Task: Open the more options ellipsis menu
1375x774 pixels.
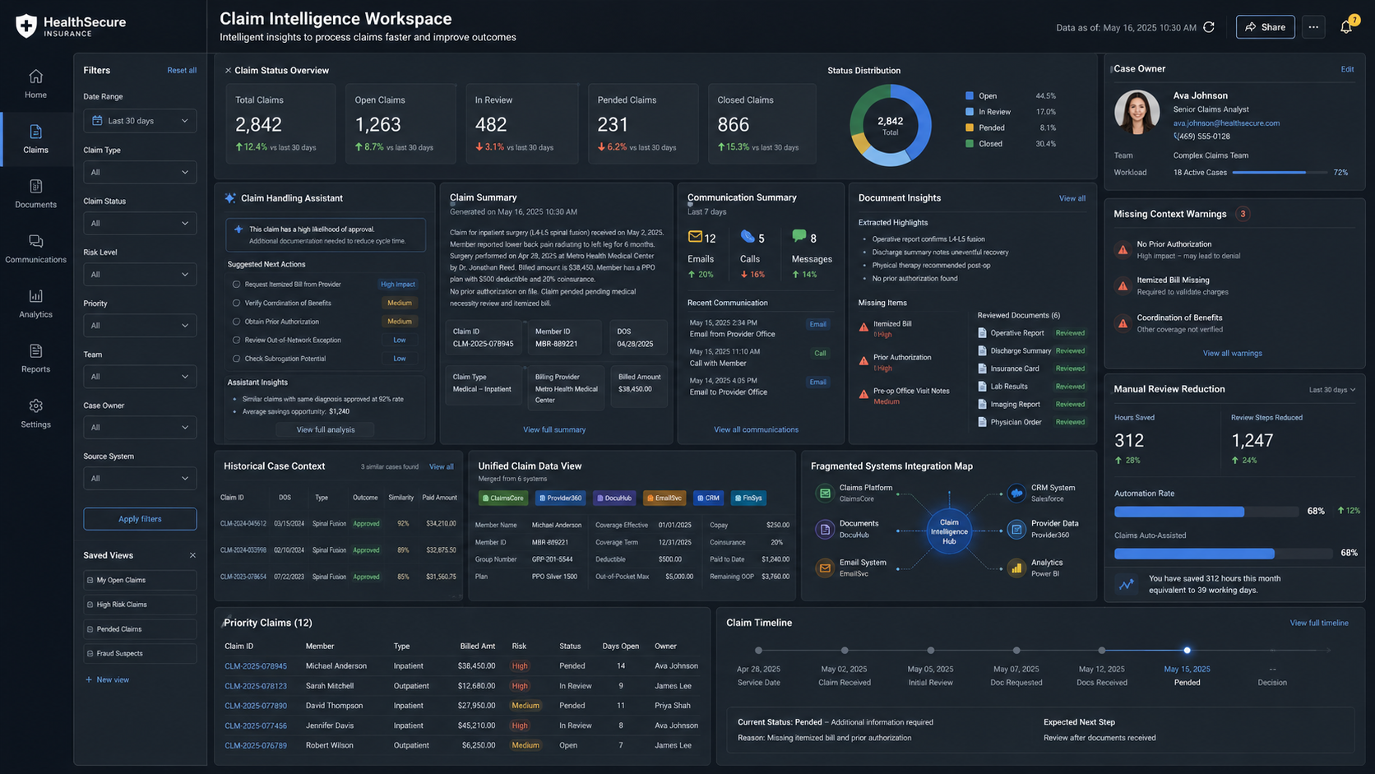Action: pos(1313,27)
